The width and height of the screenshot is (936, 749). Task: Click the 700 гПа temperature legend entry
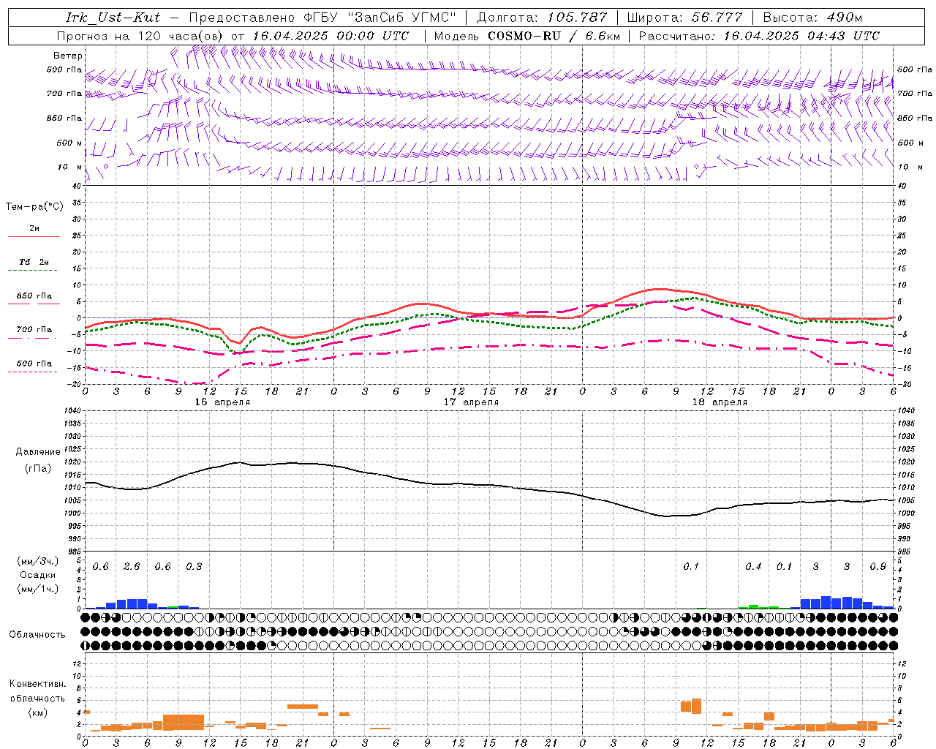[x=34, y=330]
